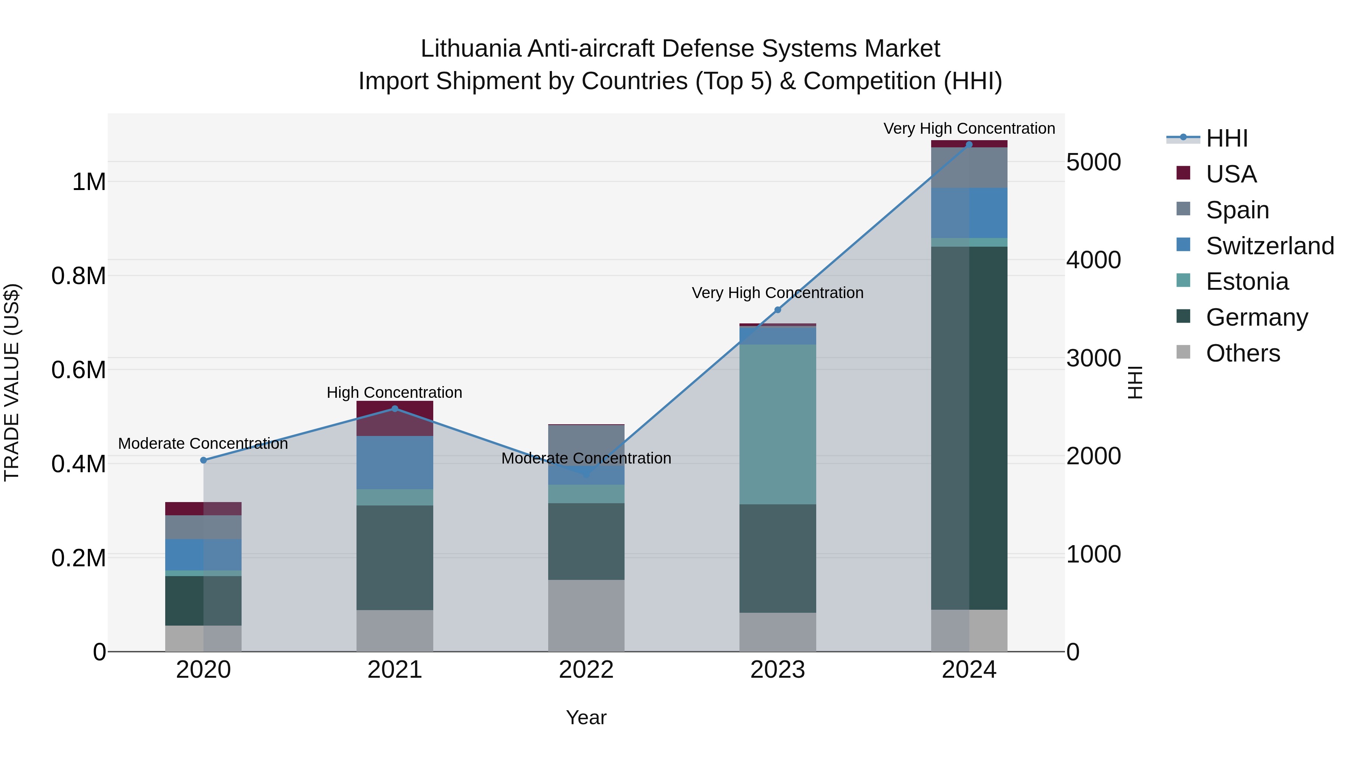Click the HHI line marker for 2021
This screenshot has width=1361, height=765.
[395, 409]
